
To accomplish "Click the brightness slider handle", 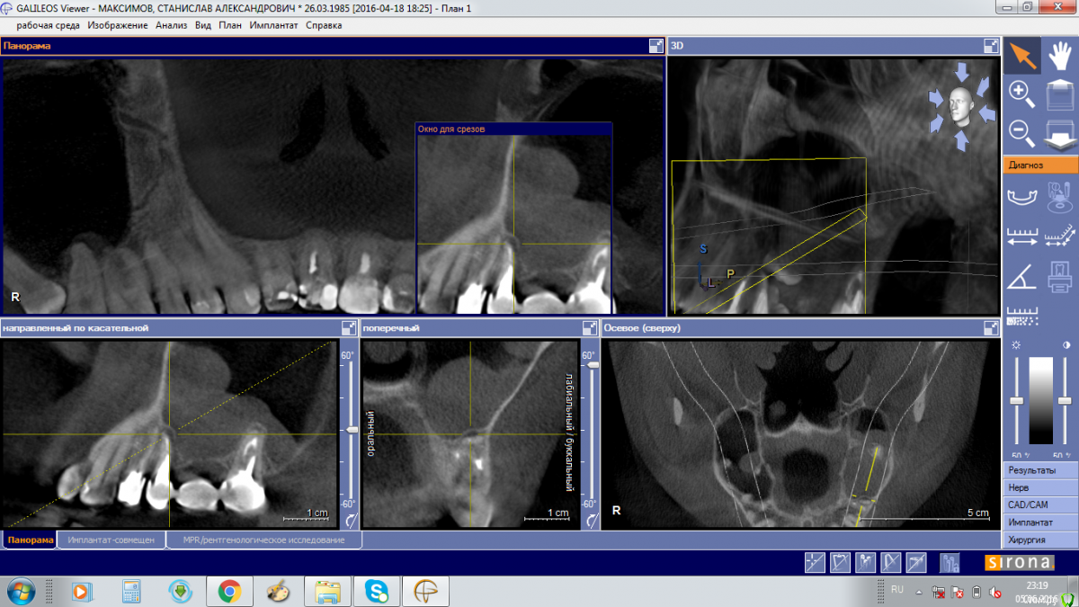I will pyautogui.click(x=1017, y=400).
